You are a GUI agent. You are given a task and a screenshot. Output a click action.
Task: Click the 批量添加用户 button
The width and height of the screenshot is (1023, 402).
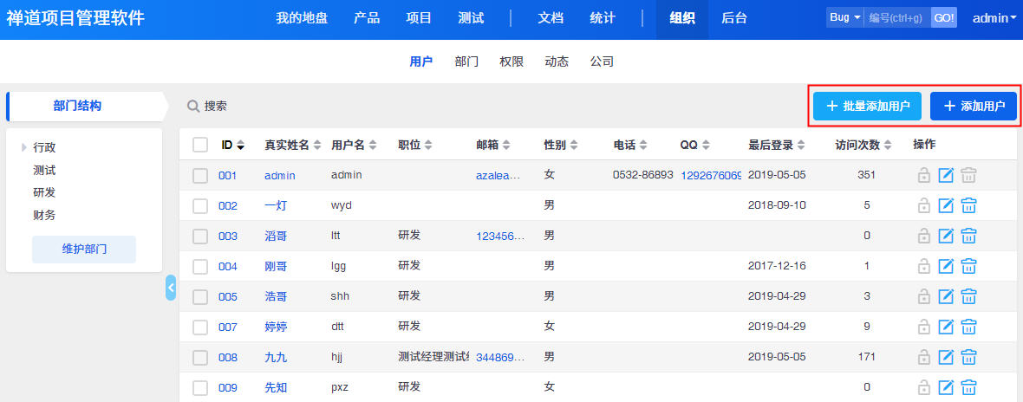[x=867, y=106]
